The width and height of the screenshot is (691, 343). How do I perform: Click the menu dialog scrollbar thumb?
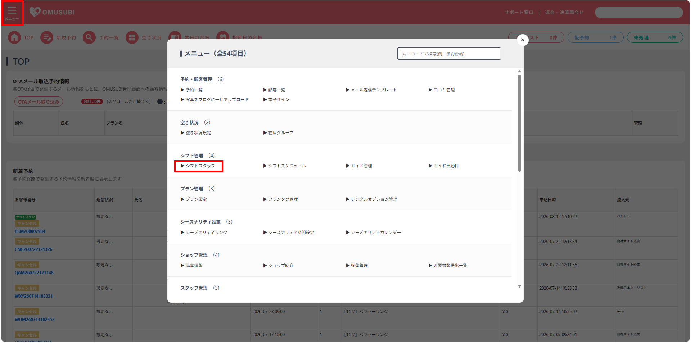tap(519, 123)
